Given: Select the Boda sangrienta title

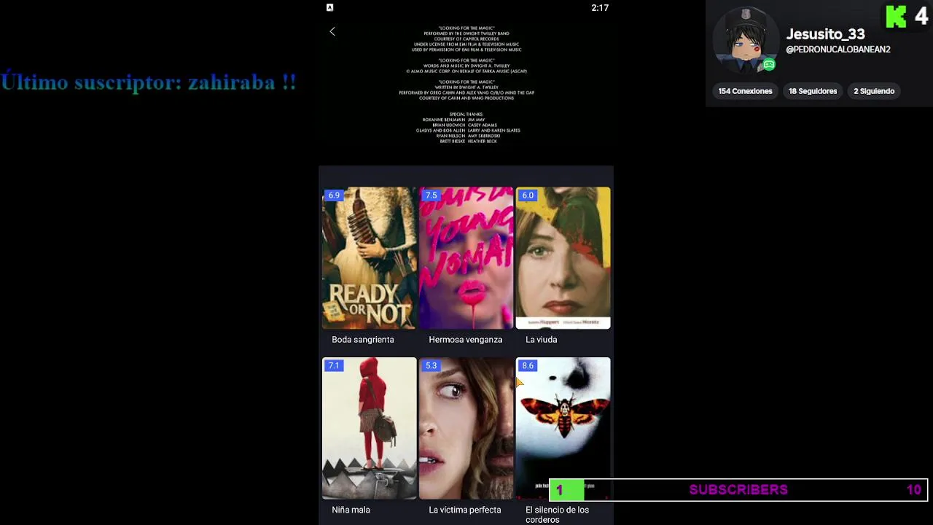Looking at the screenshot, I should point(363,340).
